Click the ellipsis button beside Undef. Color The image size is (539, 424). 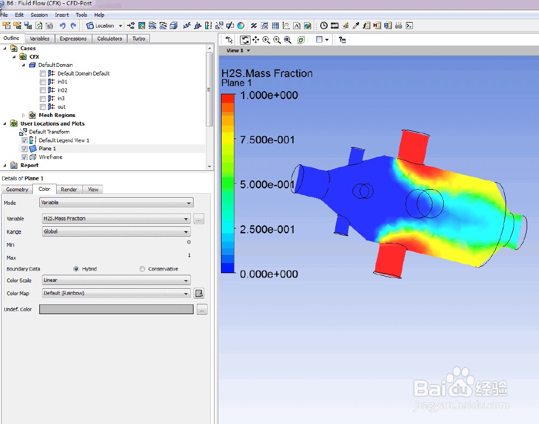pos(202,310)
